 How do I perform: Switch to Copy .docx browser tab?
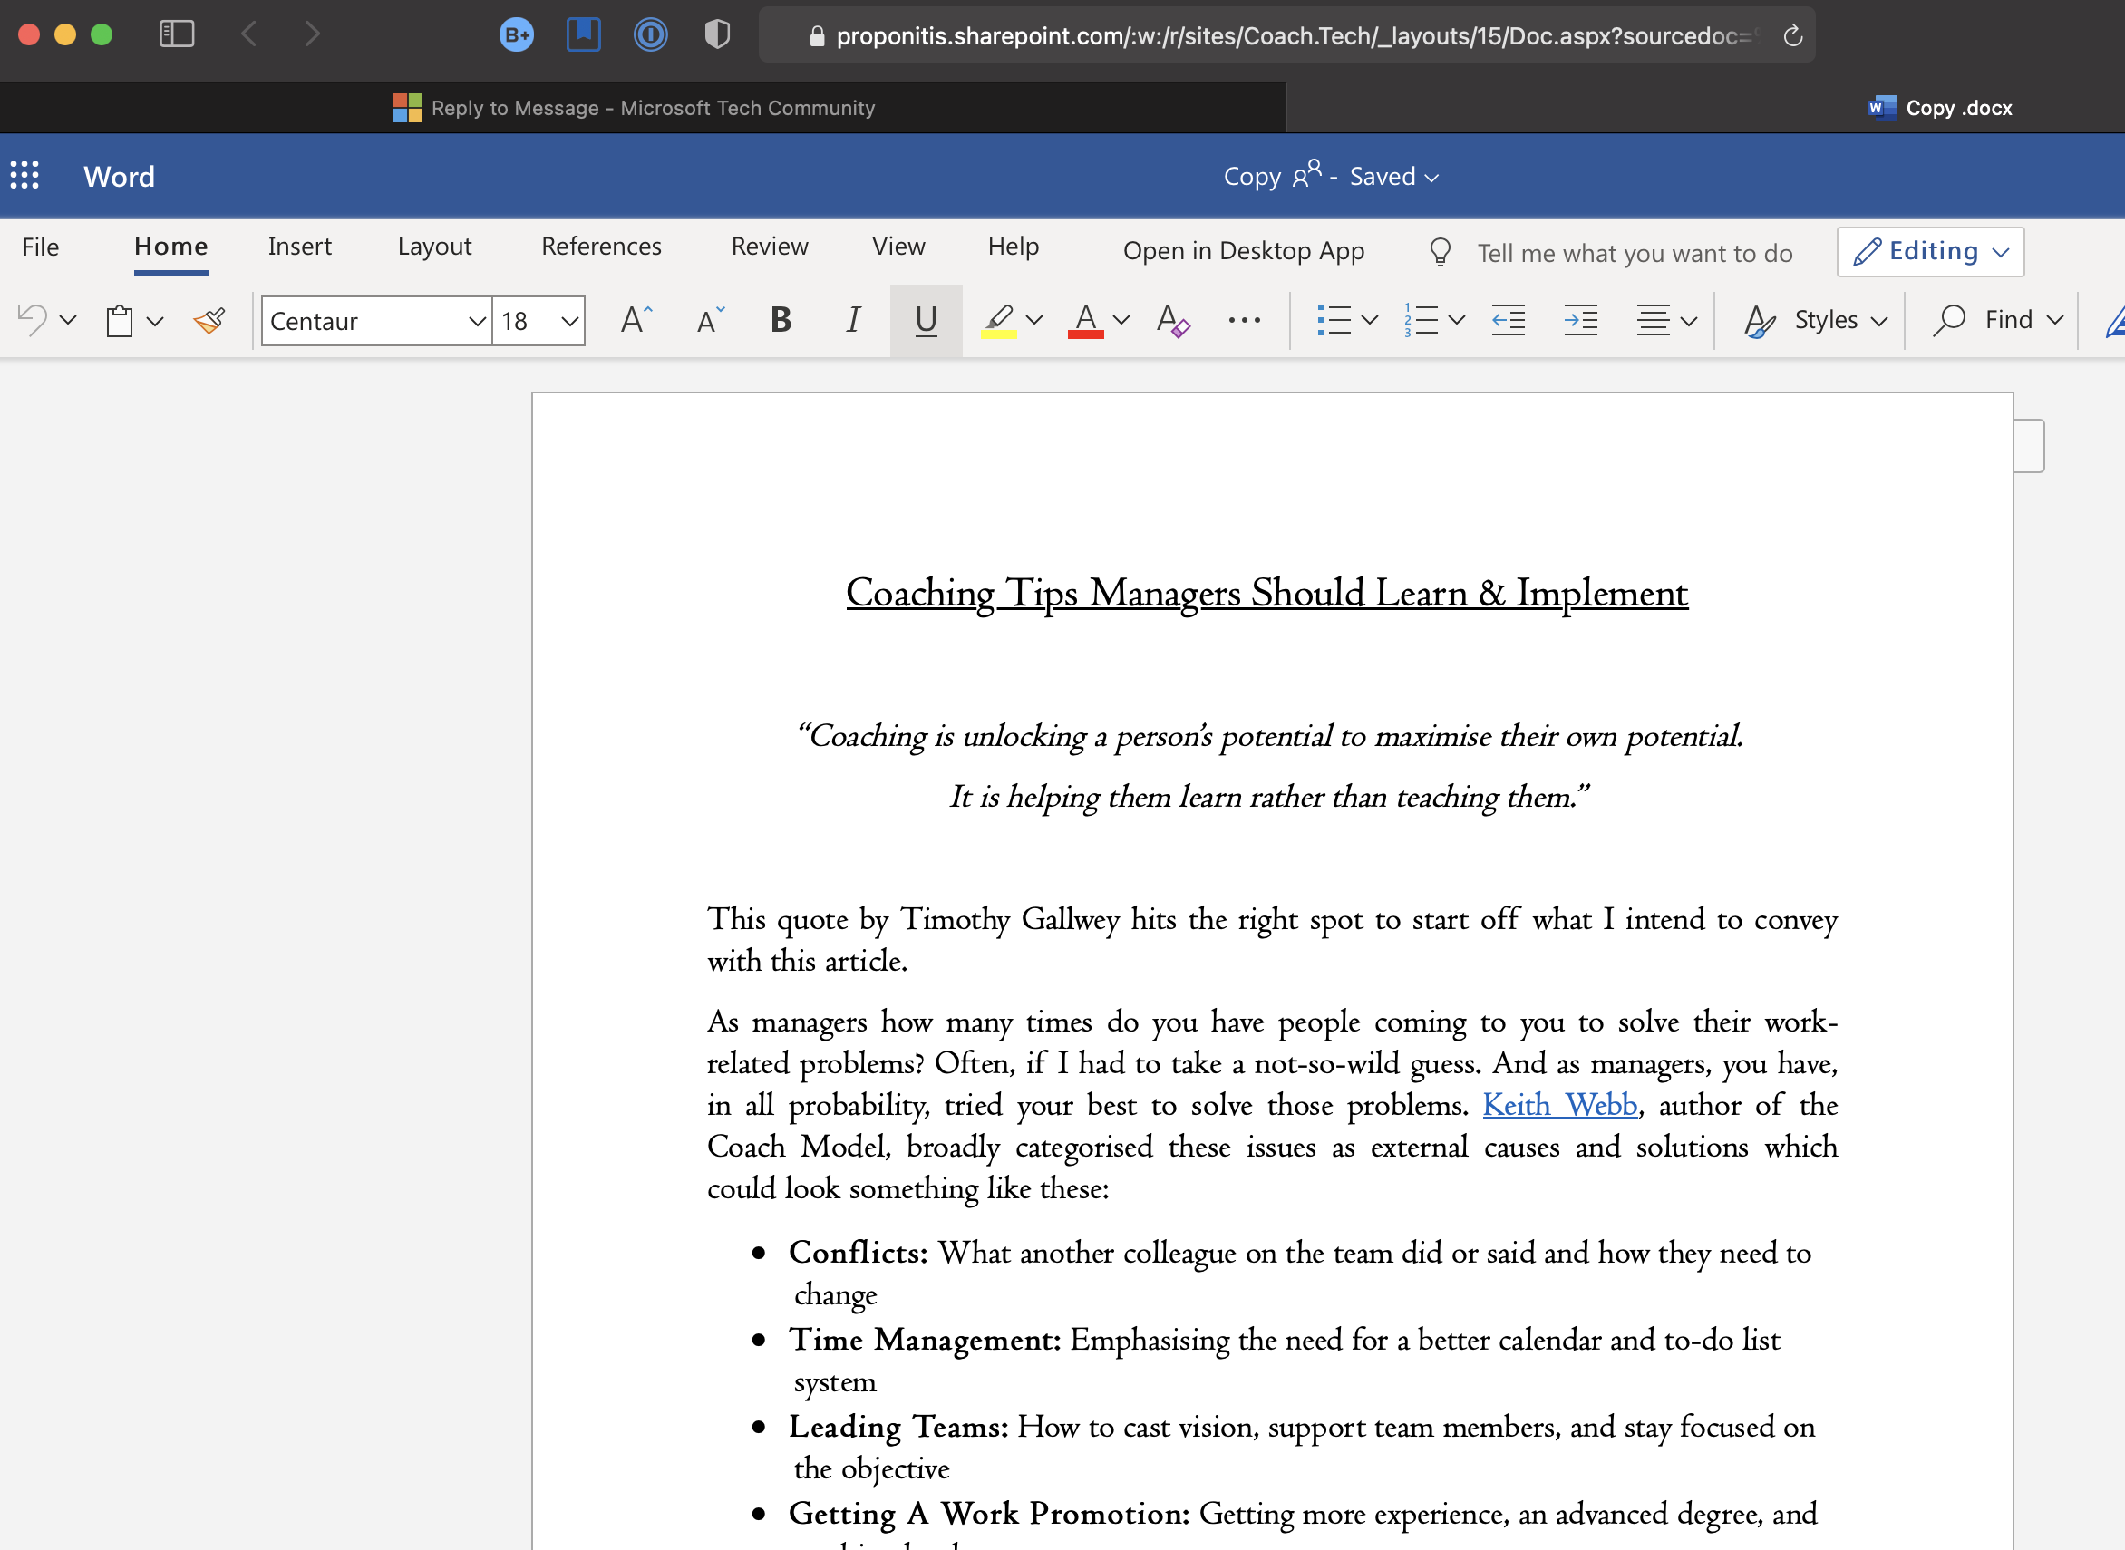coord(1940,108)
